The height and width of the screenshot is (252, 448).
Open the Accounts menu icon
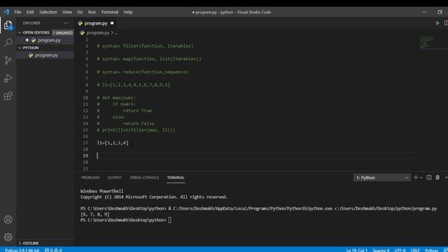8,219
